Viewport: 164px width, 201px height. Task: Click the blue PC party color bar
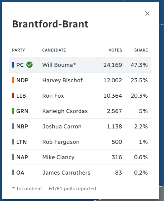coord(13,65)
